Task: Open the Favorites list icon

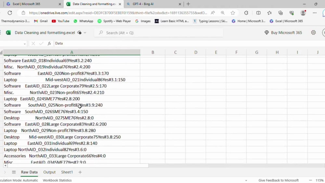Action: point(269,13)
